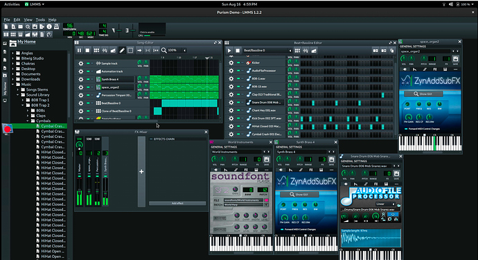Open My Computer tab in left sidebar
The height and width of the screenshot is (260, 478).
coord(5,101)
